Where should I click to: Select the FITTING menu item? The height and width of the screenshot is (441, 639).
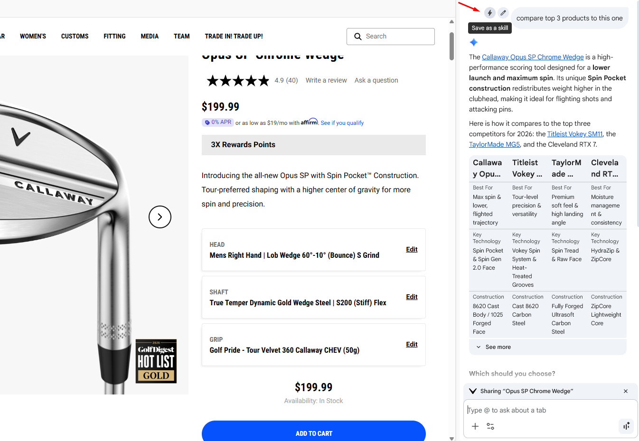click(x=114, y=36)
